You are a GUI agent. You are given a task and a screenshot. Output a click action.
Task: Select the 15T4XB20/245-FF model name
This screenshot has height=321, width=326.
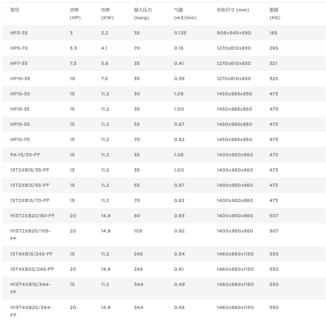point(32,269)
